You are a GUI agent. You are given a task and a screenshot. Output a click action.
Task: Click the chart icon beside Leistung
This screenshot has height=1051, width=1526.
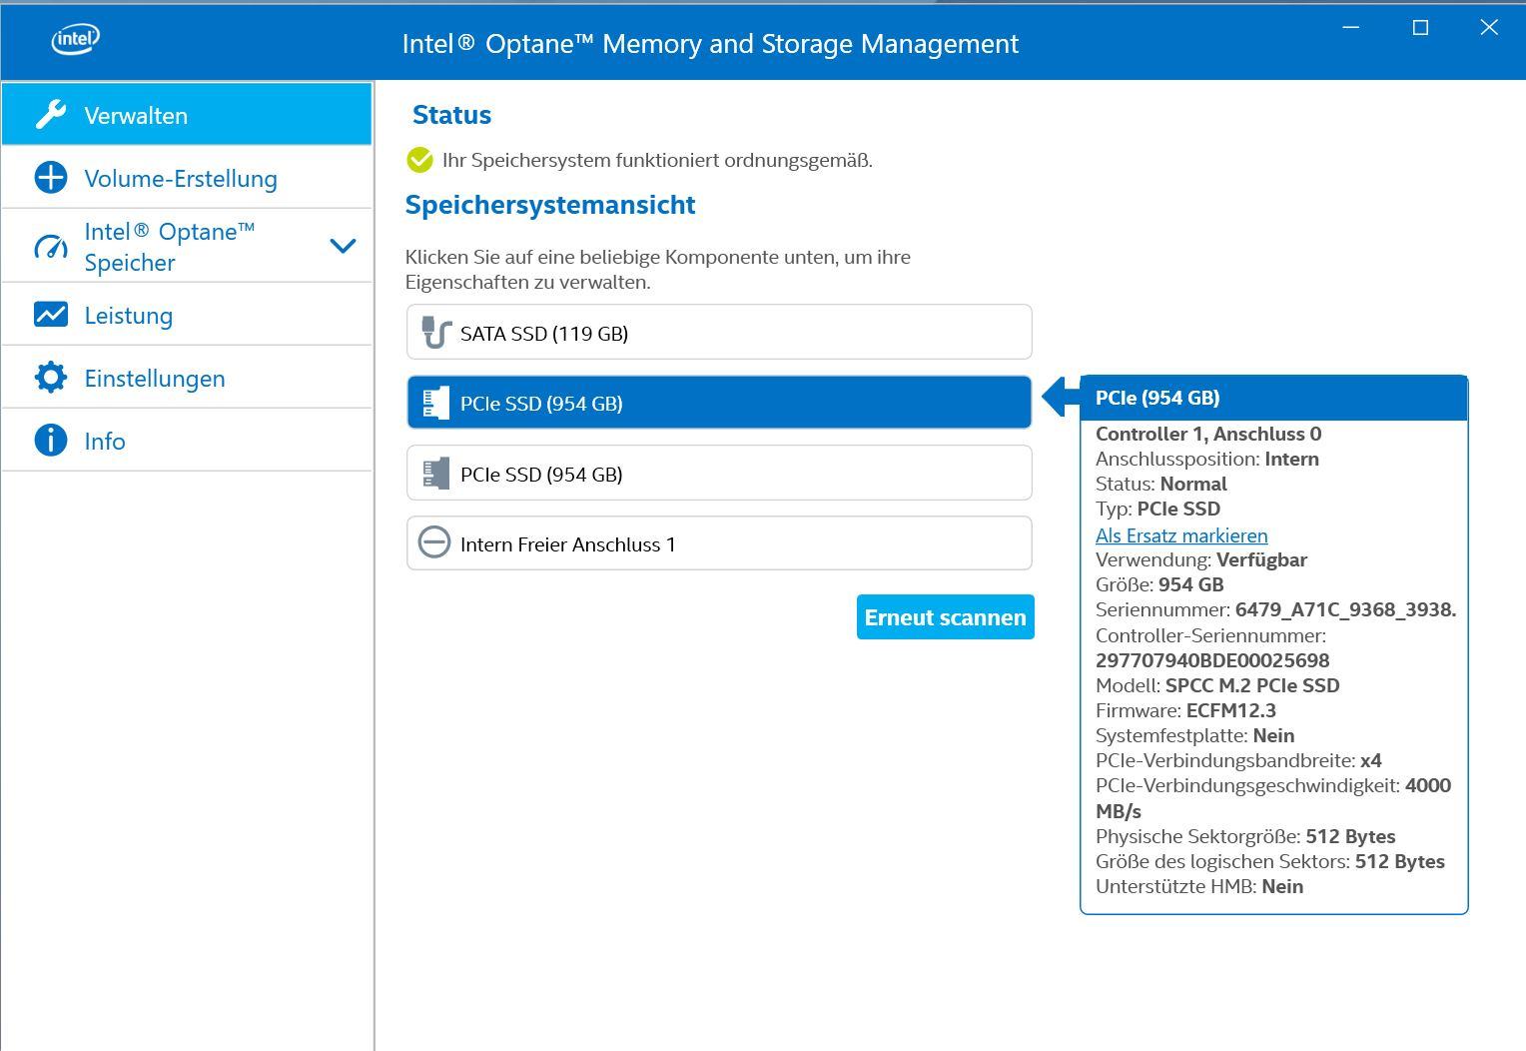[x=51, y=315]
